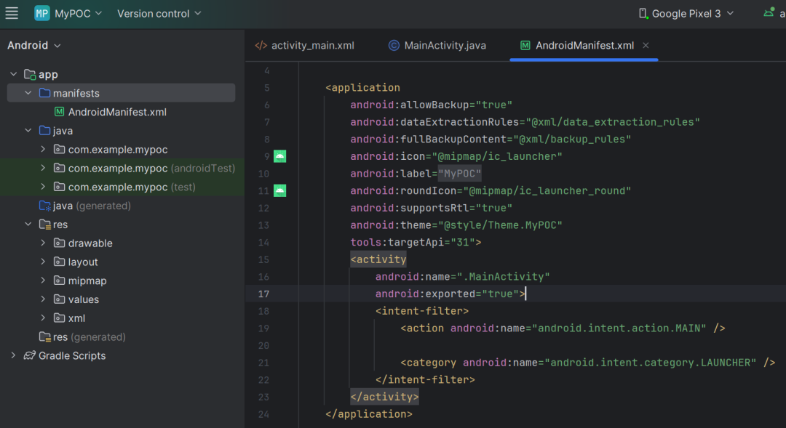Close the AndroidManifest.xml tab
This screenshot has width=786, height=428.
646,46
